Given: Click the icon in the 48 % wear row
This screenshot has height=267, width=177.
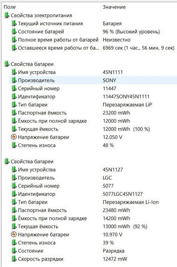Looking at the screenshot, I should (14, 145).
